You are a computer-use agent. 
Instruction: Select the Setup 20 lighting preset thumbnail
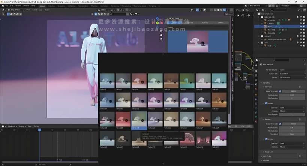coord(138,119)
